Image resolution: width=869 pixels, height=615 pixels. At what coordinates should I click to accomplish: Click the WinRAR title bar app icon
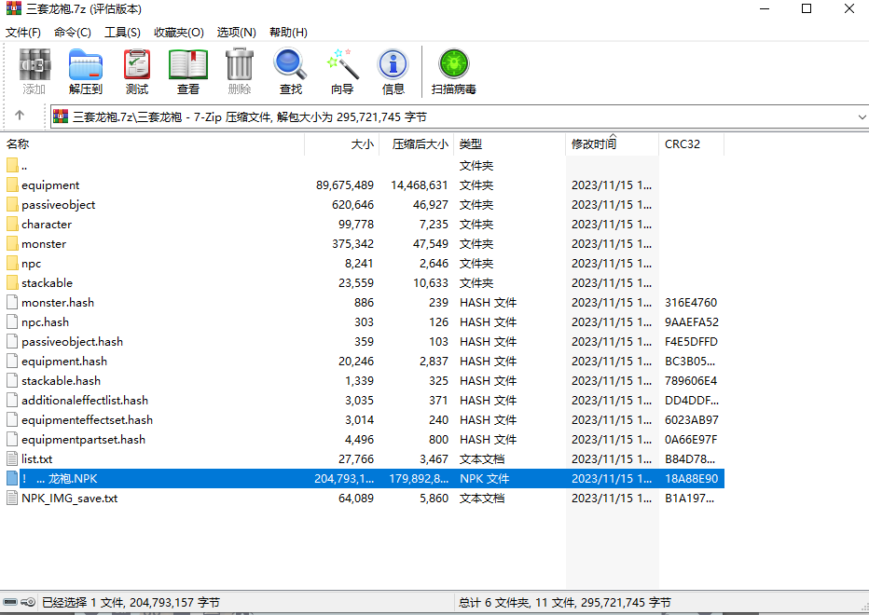coord(14,8)
